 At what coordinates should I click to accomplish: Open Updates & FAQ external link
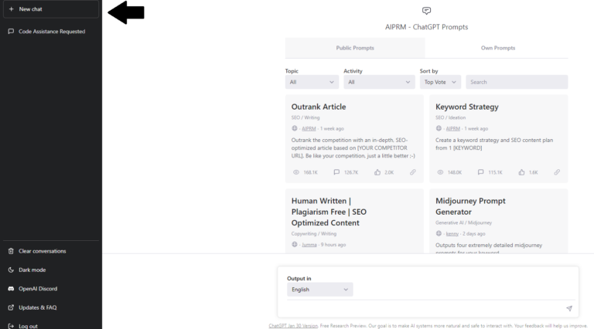(37, 307)
